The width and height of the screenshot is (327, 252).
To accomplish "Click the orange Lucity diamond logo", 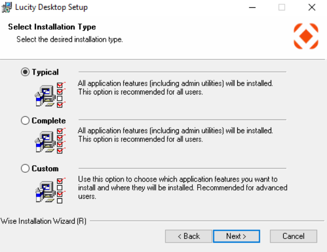I will (306, 36).
